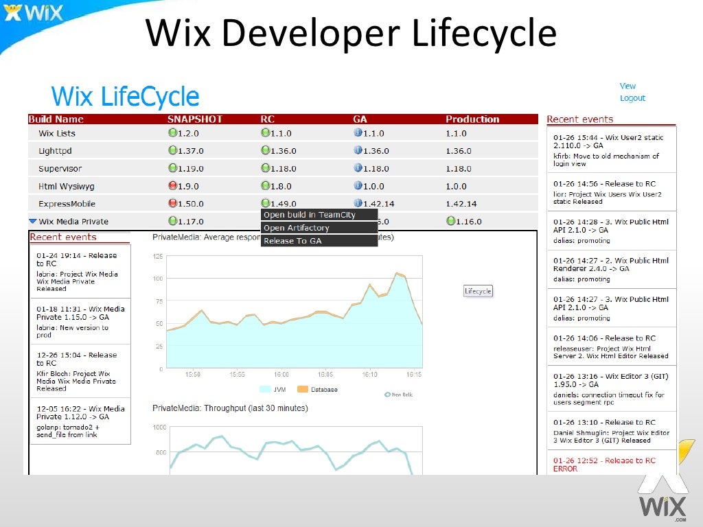Click green status icon for Supervisor RC 1.18.0

coord(266,167)
